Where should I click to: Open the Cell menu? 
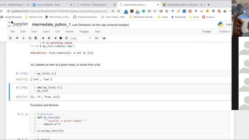point(58,31)
